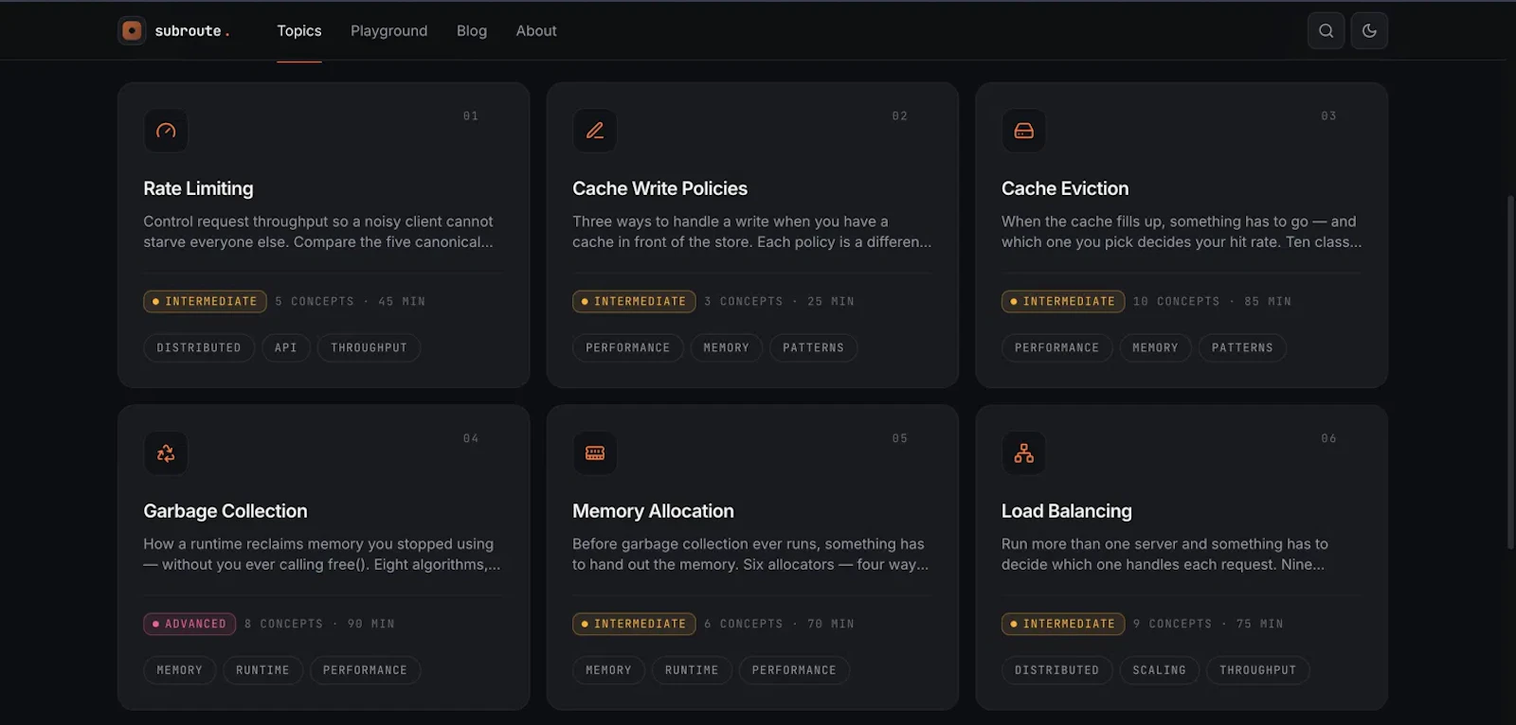
Task: Click Intermediate badge on Memory Allocation card
Action: coord(634,624)
